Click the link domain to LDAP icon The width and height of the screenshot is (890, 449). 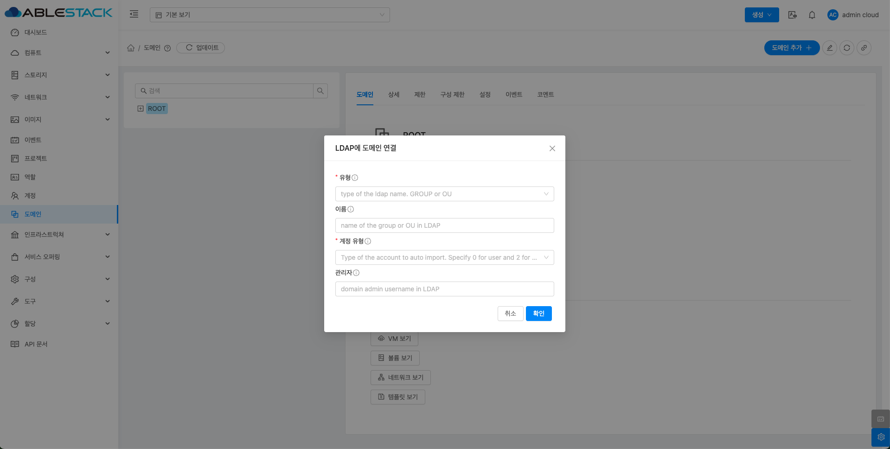(864, 48)
